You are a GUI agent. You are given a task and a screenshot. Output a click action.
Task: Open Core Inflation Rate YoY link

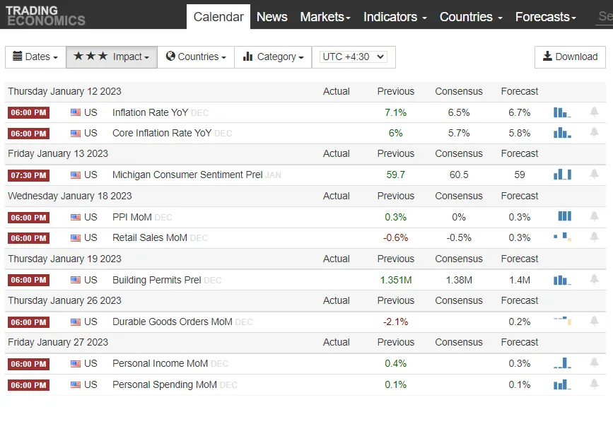[x=162, y=134]
